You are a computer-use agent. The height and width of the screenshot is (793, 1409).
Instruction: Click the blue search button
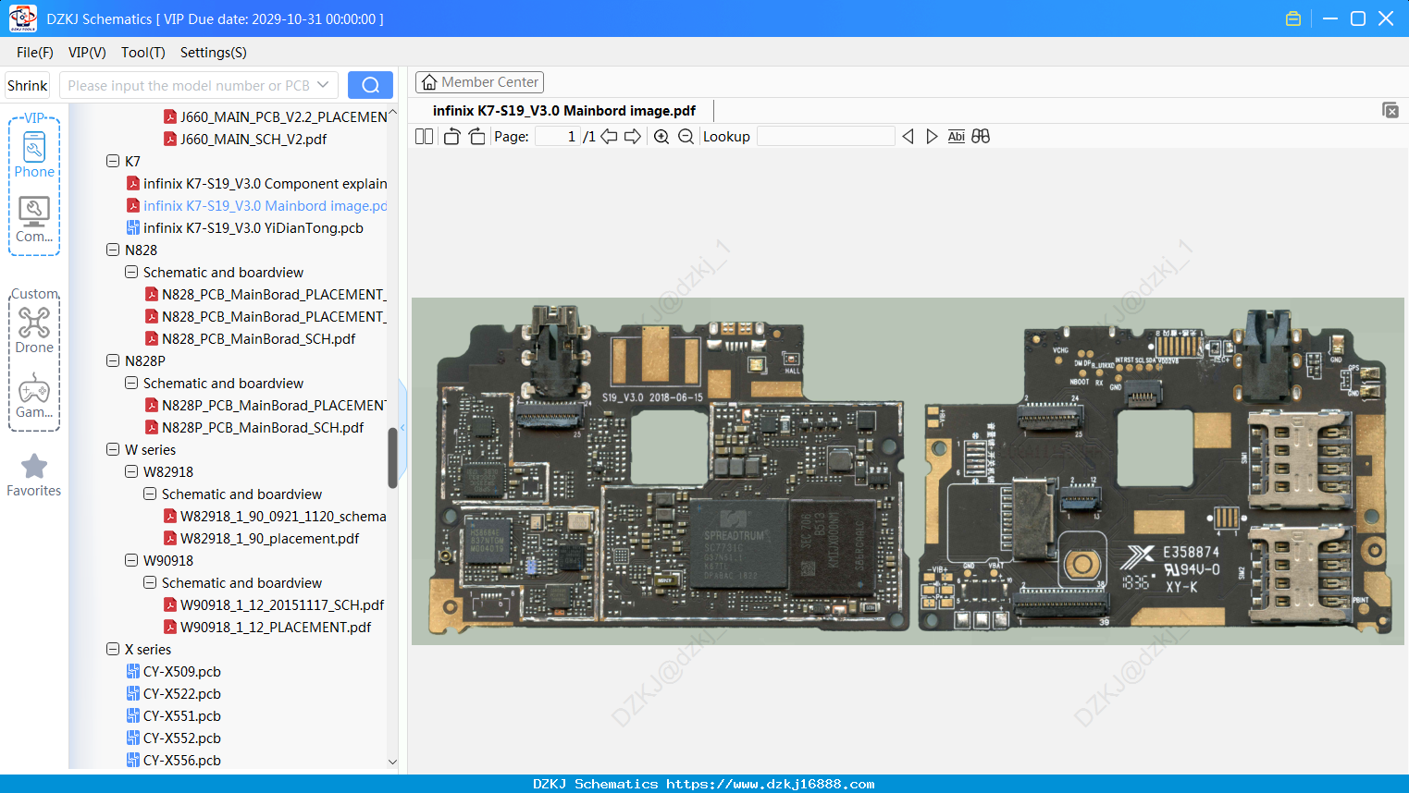tap(370, 85)
